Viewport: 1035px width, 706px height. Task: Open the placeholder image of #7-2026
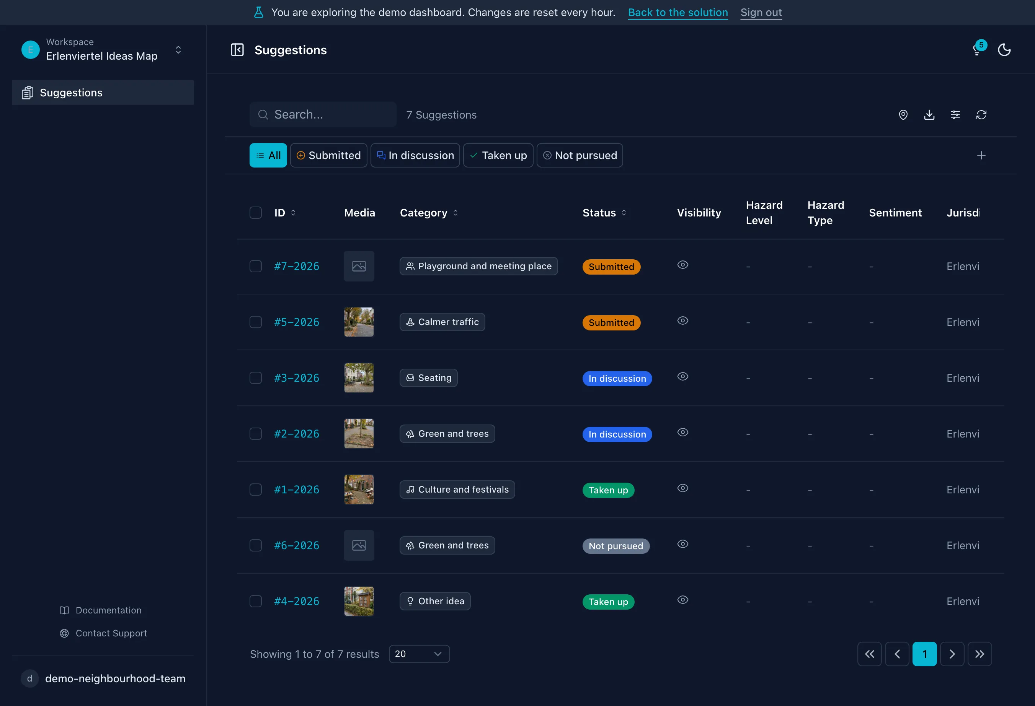pyautogui.click(x=359, y=266)
